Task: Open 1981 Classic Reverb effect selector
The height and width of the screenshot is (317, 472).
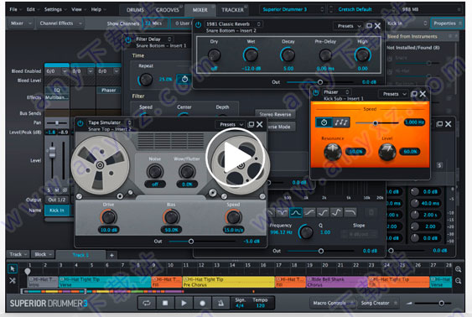Action: pyautogui.click(x=233, y=23)
